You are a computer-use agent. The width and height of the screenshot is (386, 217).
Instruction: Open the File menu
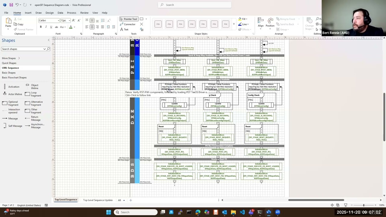pos(6,13)
